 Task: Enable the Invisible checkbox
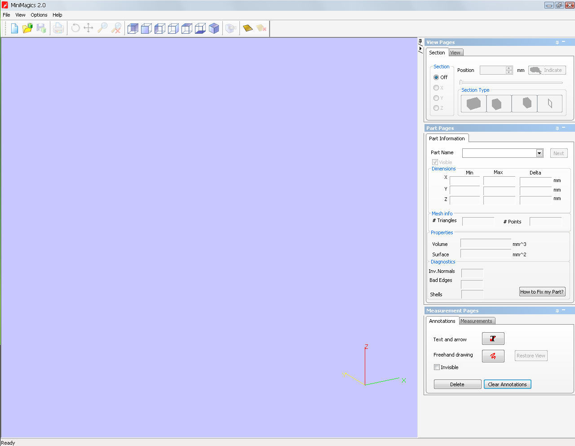[x=437, y=367]
